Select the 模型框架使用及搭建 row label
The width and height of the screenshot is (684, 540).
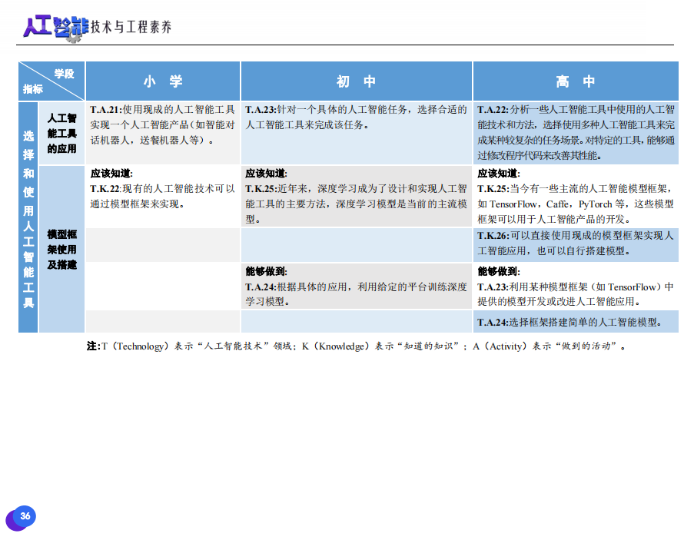pyautogui.click(x=61, y=249)
